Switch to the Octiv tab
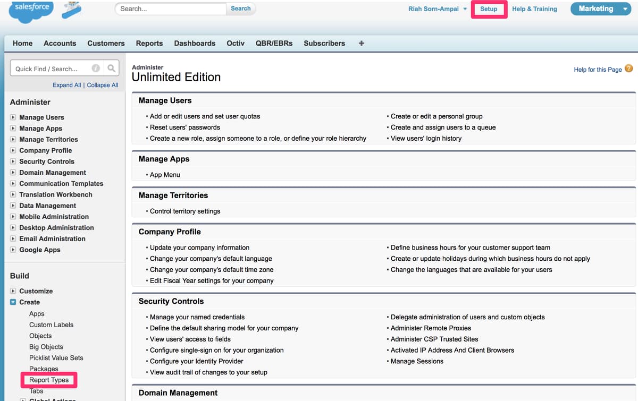638x401 pixels. 236,43
